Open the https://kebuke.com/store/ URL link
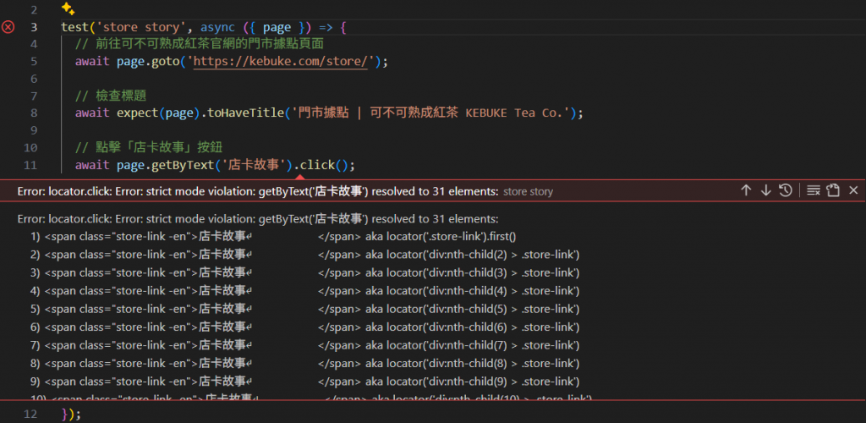Image resolution: width=866 pixels, height=423 pixels. click(282, 61)
